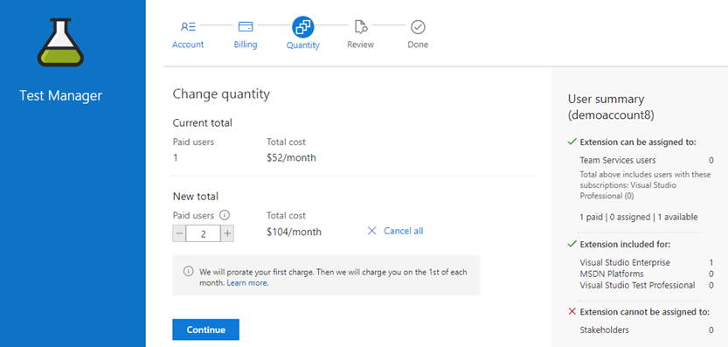The height and width of the screenshot is (347, 728).
Task: Click the Review document magnifier icon
Action: (361, 27)
